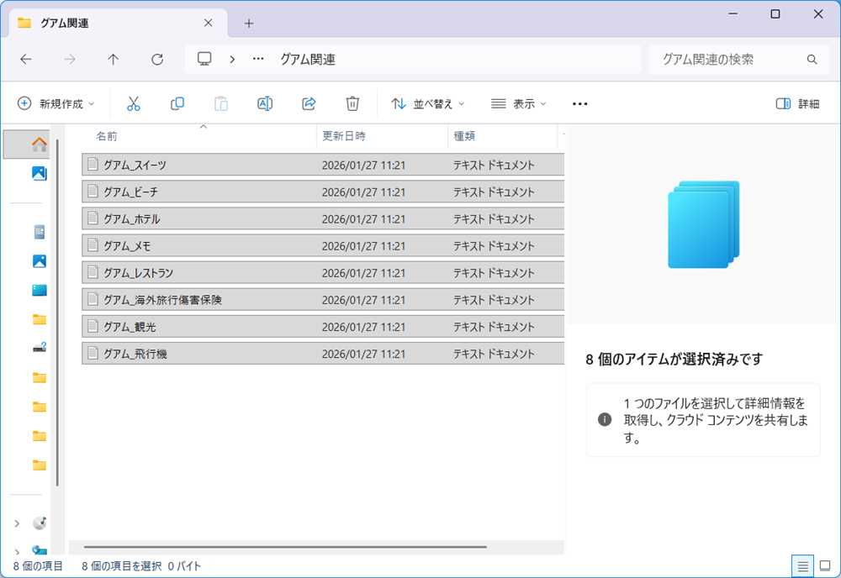Viewport: 841px width, 578px height.
Task: Enable list view from the status bar
Action: click(803, 566)
